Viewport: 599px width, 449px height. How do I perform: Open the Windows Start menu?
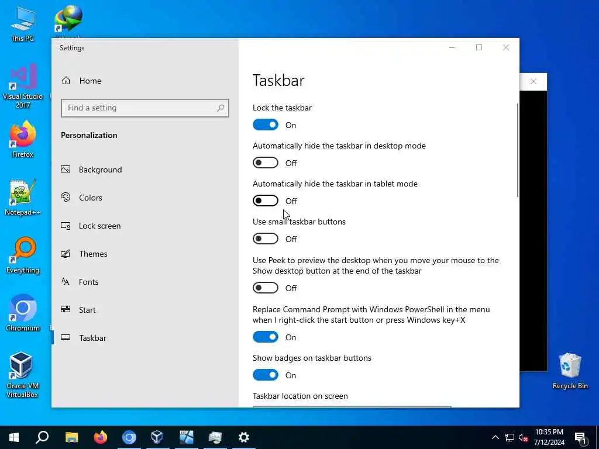point(14,437)
